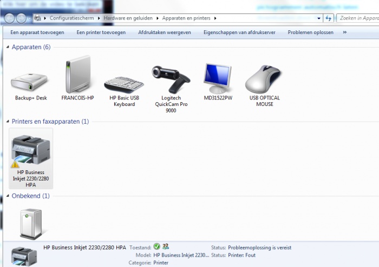Collapse the Onbekend (1) group
This screenshot has height=267, width=379.
point(8,196)
